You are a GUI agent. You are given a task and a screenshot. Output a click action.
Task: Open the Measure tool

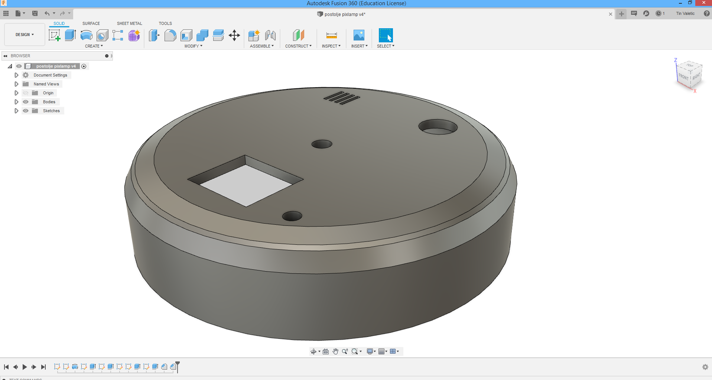(x=331, y=35)
